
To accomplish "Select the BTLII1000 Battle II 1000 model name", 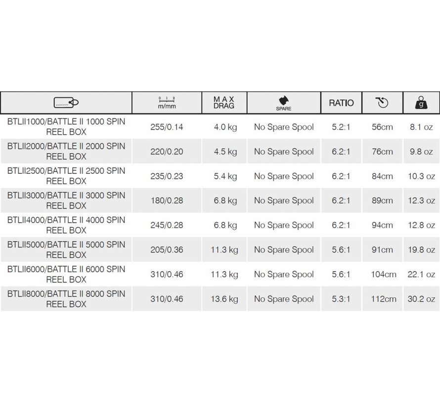I will click(x=66, y=126).
